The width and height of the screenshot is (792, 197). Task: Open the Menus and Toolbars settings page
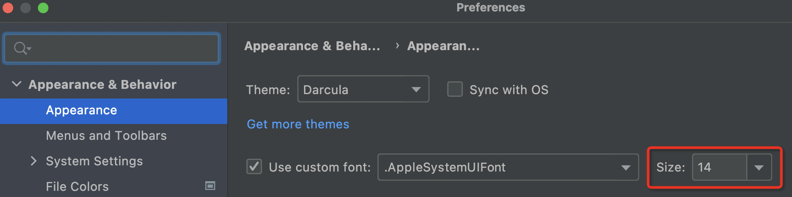pyautogui.click(x=106, y=136)
